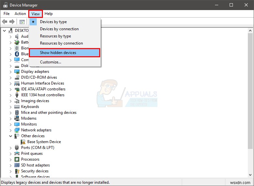Click the Print queues printer icon
The height and width of the screenshot is (186, 254).
click(x=17, y=153)
